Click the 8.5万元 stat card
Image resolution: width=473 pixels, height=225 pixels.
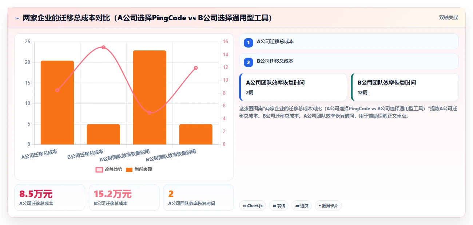49,197
